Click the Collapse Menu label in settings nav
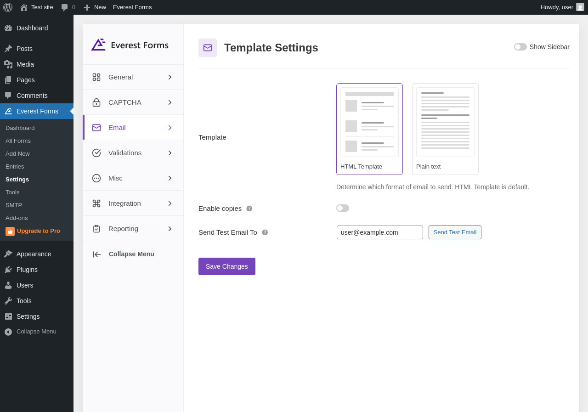The image size is (588, 412). click(131, 254)
